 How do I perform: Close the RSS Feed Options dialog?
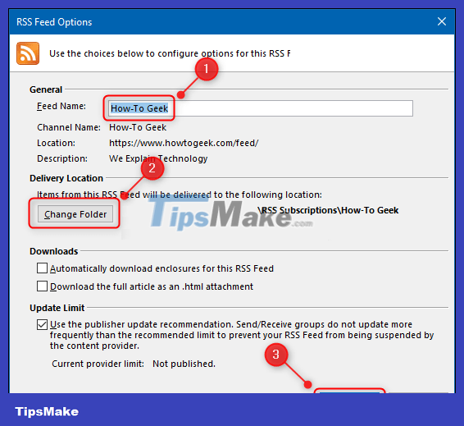point(442,21)
